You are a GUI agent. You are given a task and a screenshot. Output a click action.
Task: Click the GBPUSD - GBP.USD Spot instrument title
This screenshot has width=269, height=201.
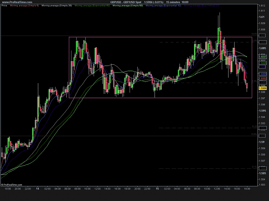point(126,2)
